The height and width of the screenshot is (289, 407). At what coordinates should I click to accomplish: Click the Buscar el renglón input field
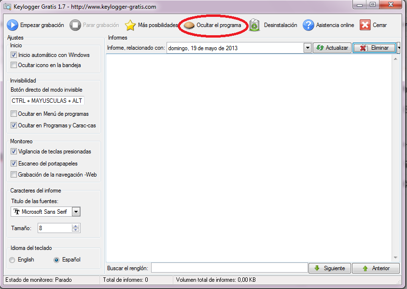pos(229,268)
